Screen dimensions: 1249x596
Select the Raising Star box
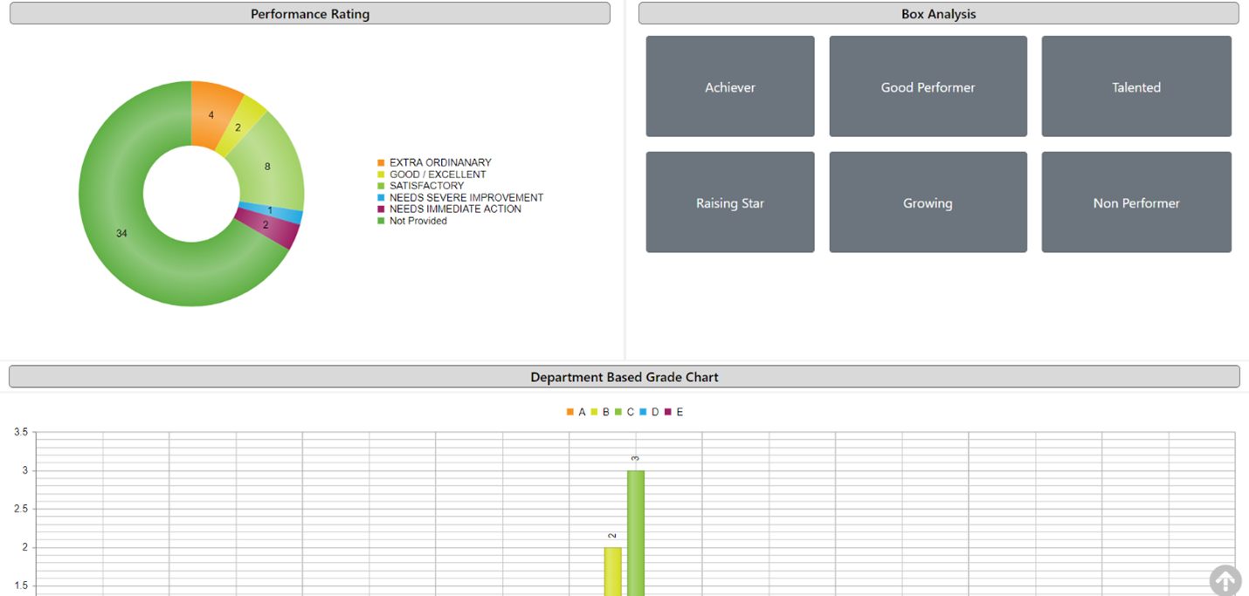[x=729, y=202]
